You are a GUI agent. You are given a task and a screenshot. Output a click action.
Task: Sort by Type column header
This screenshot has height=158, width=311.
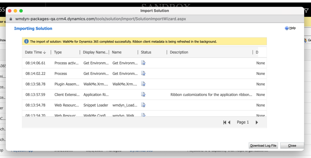(x=58, y=52)
